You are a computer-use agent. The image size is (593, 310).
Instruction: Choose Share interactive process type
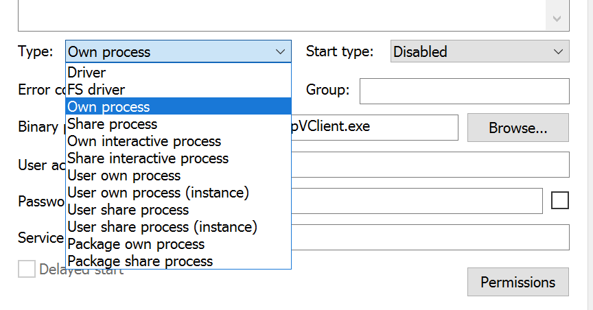click(x=148, y=158)
